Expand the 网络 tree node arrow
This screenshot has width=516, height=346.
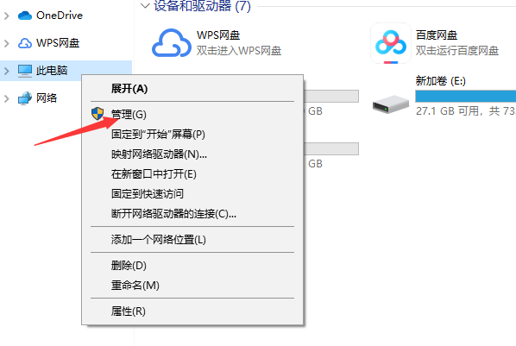(x=7, y=98)
